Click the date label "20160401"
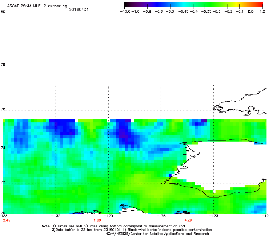The height and width of the screenshot is (236, 269). tap(79, 9)
